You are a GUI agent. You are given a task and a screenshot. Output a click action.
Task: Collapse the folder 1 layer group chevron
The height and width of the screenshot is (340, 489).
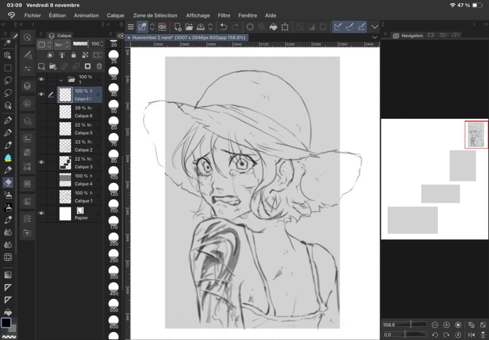point(61,80)
